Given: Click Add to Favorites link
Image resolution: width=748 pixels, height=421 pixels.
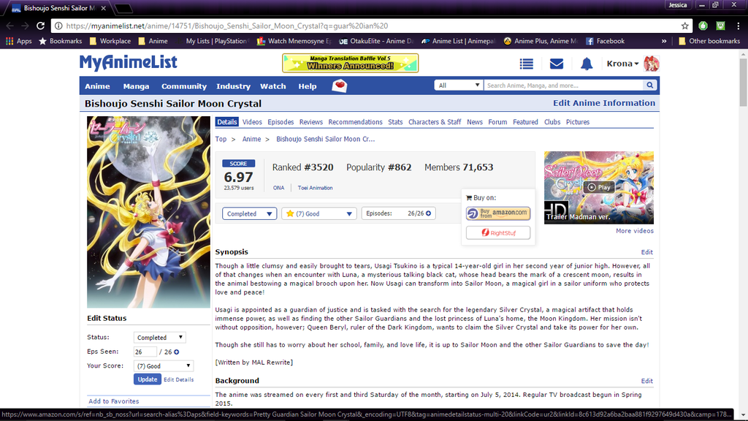Looking at the screenshot, I should [x=113, y=401].
